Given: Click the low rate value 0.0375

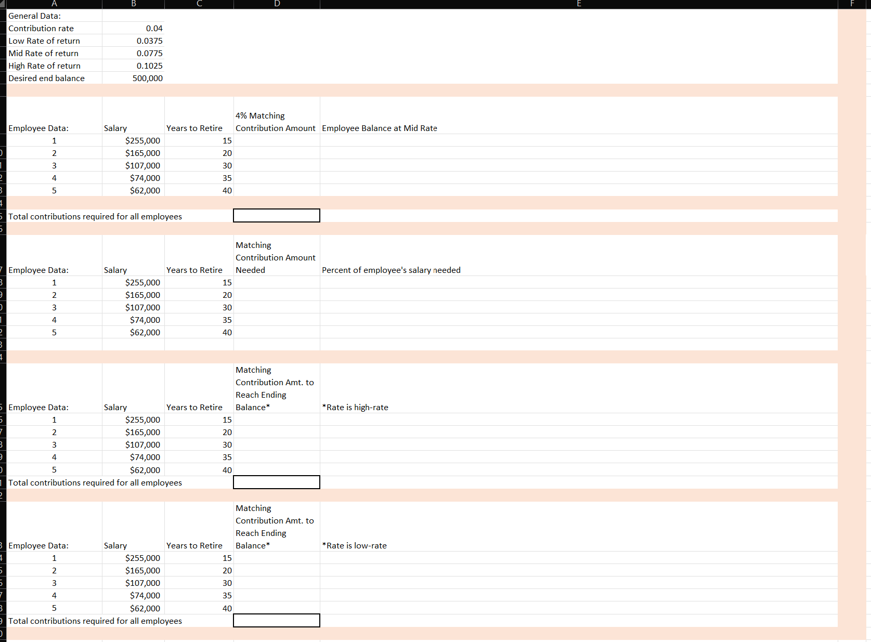Looking at the screenshot, I should (133, 41).
